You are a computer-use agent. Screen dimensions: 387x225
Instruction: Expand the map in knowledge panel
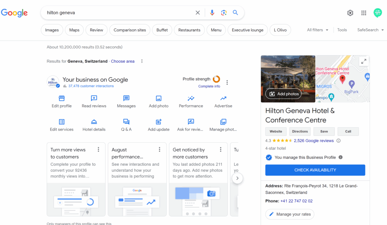click(364, 61)
